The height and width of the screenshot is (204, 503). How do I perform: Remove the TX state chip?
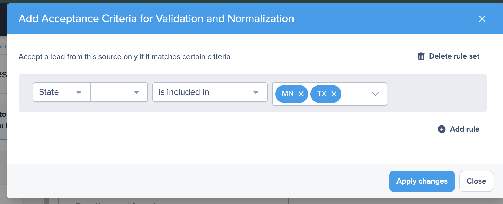point(334,94)
